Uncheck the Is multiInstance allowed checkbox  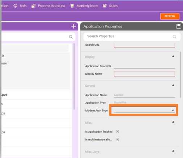coord(117,140)
